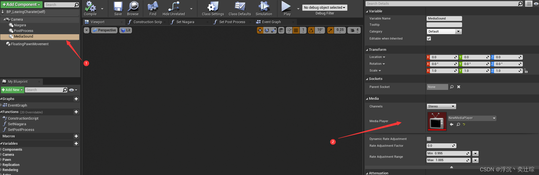Use selected asset arrow for Media Player
Screen dimensions: 539x175
(452, 124)
